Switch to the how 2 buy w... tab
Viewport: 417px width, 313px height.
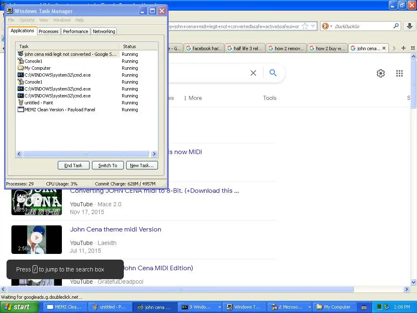327,48
